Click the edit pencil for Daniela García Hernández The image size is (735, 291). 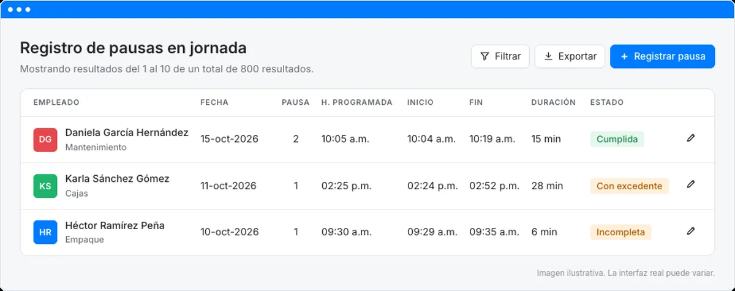[691, 138]
